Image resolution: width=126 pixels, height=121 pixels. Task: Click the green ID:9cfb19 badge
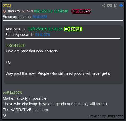click(x=73, y=29)
